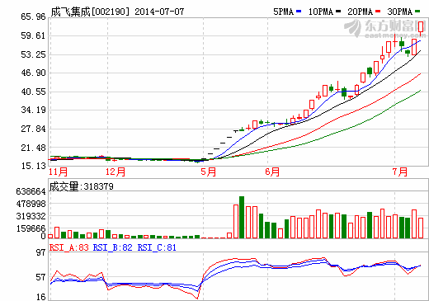Click the 34.19 price axis label
Viewport: 429px width, 301px height.
pyautogui.click(x=33, y=111)
